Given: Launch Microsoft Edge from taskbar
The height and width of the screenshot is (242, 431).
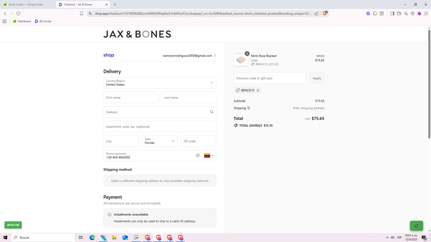Looking at the screenshot, I should tap(92, 237).
